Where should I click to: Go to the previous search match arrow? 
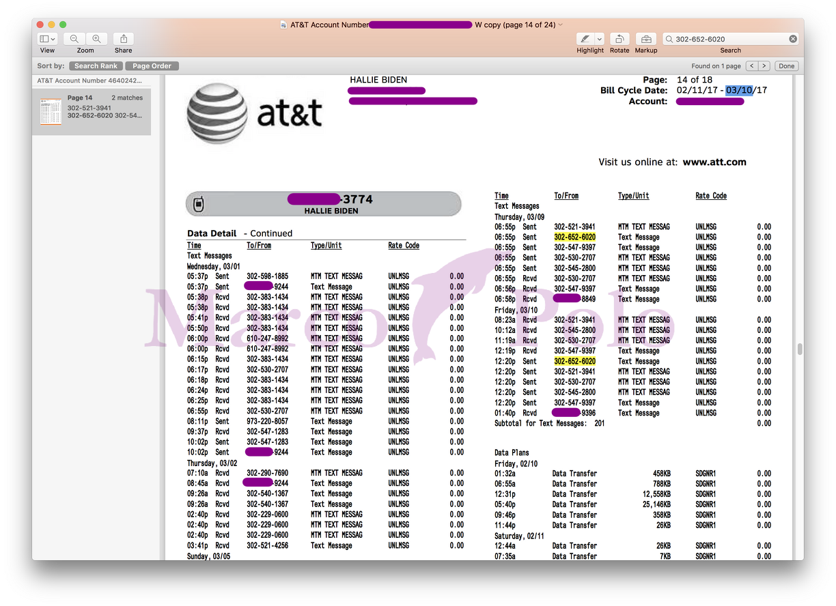click(x=751, y=66)
